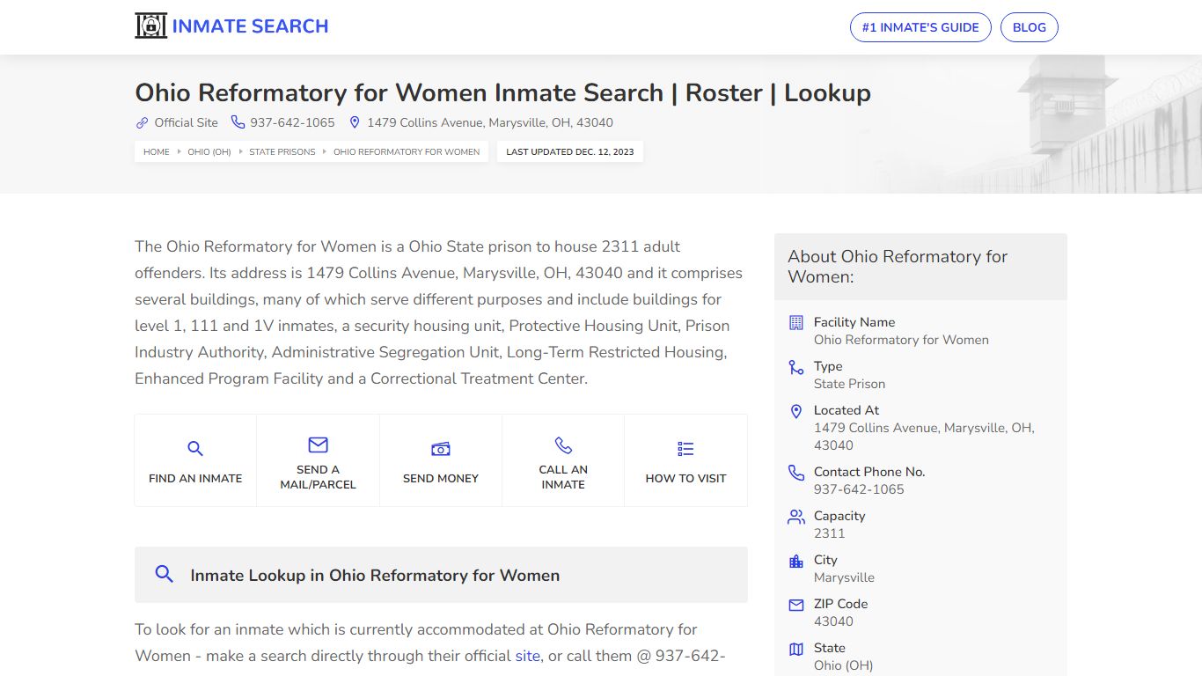Go to HOME breadcrumb
Screen dimensions: 1202x676
pos(157,151)
